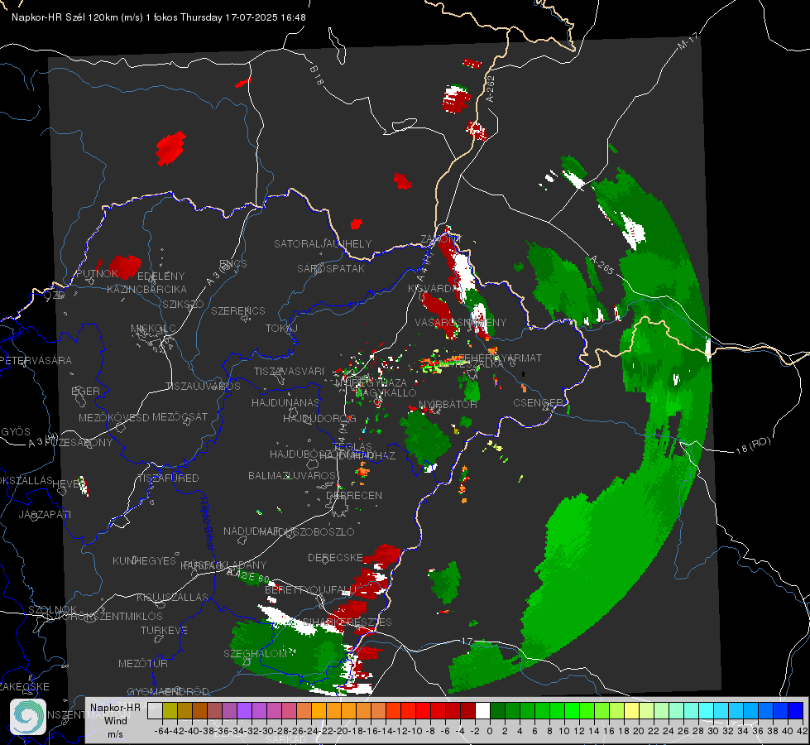Click the dark blue 42 m/s legend swatch
This screenshot has width=810, height=745.
pyautogui.click(x=796, y=710)
